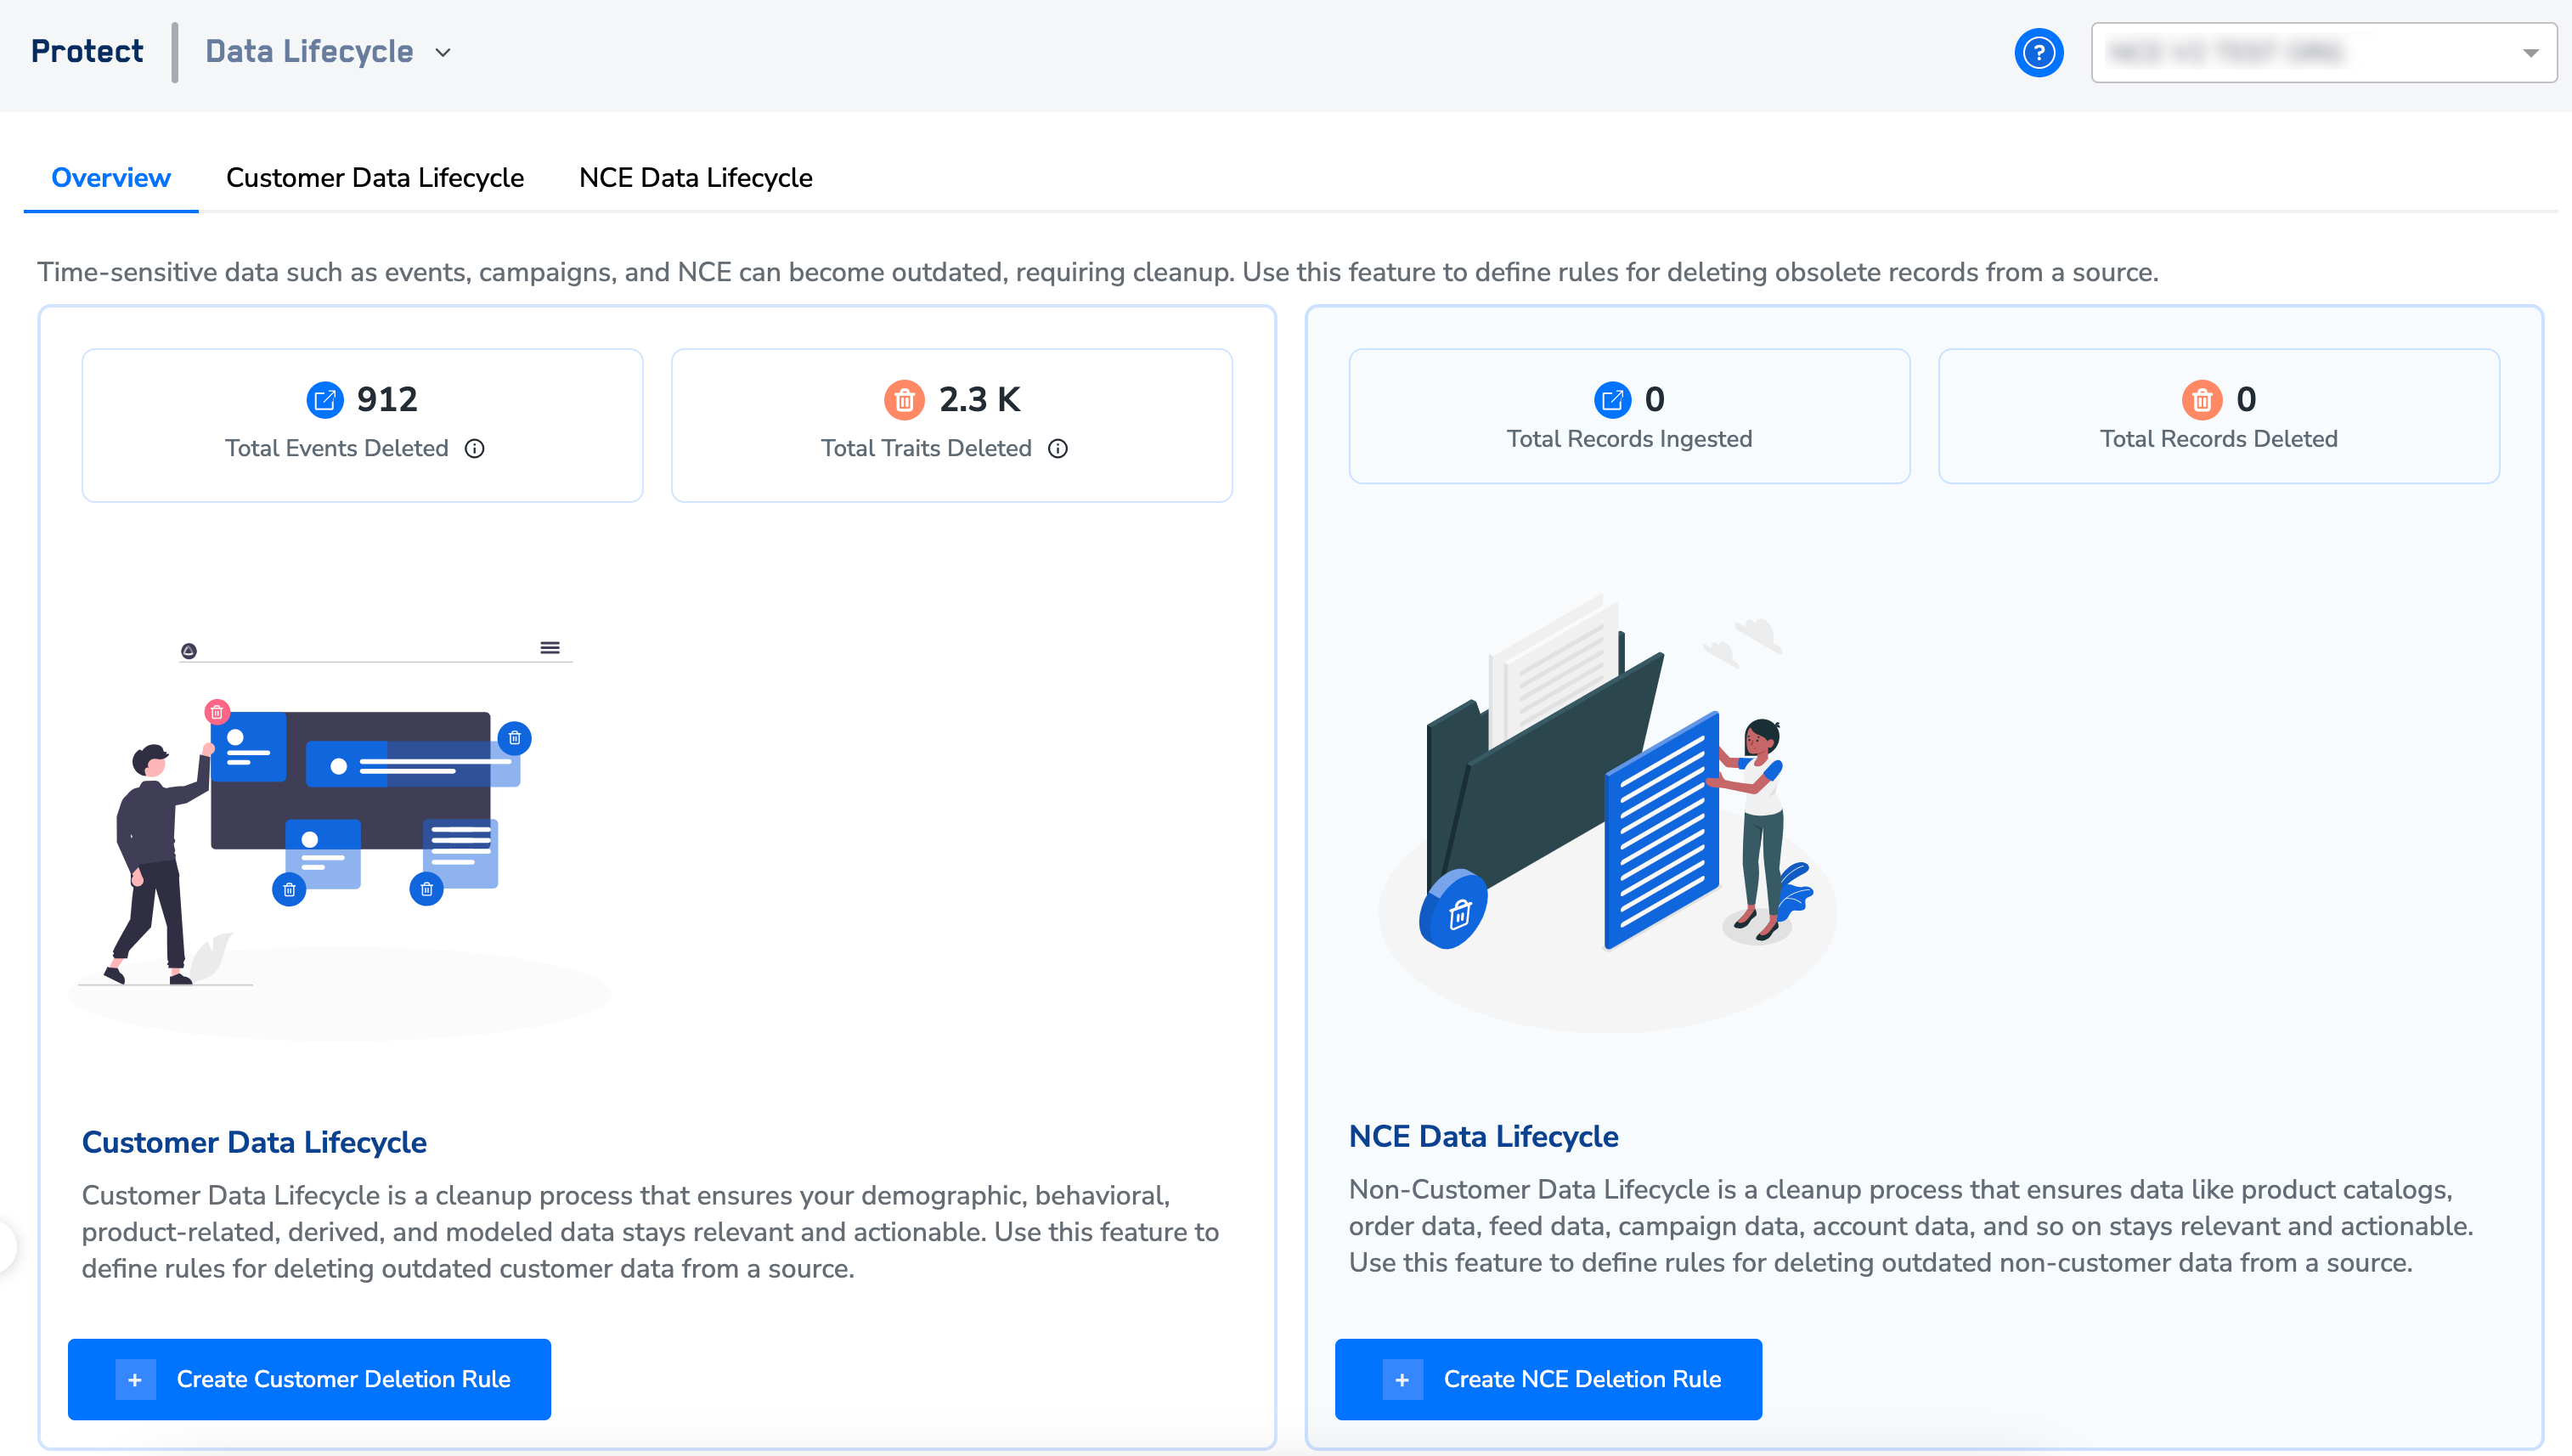Show info for Total Events Deleted
The height and width of the screenshot is (1456, 2572).
pos(475,449)
